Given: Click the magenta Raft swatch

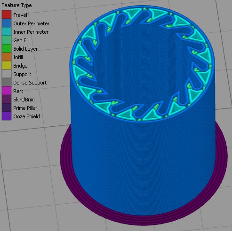Looking at the screenshot, I should point(7,91).
